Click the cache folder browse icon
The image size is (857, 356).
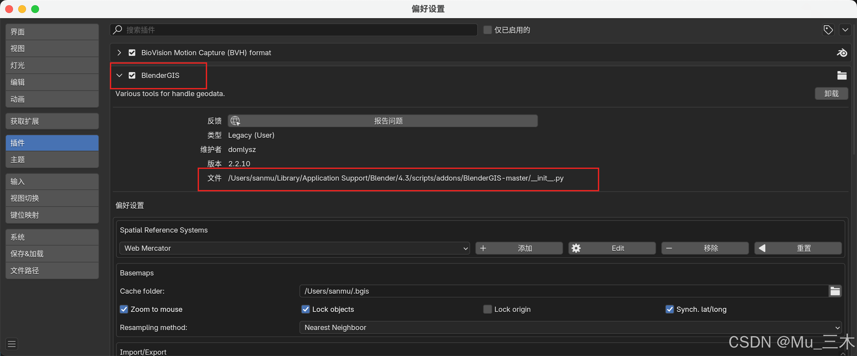[x=835, y=291]
